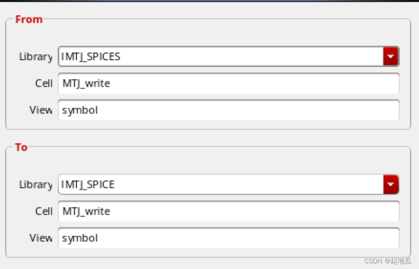Click the View label in From section

pos(41,110)
